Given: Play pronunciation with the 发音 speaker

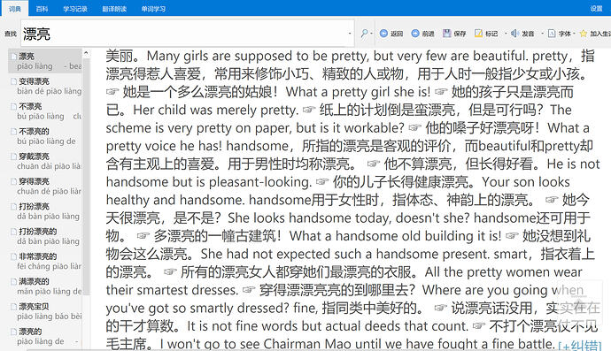Looking at the screenshot, I should [522, 34].
